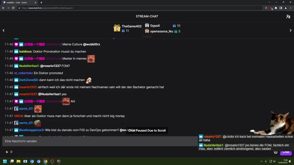Open the community users list icon

coord(288,17)
